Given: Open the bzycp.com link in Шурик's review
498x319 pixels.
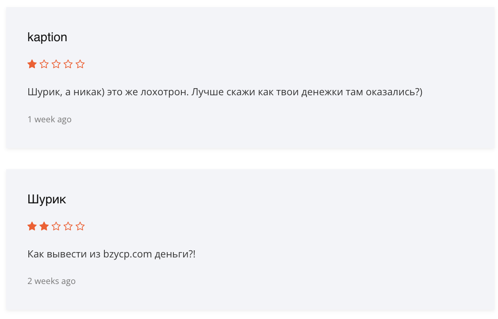Looking at the screenshot, I should tap(127, 254).
